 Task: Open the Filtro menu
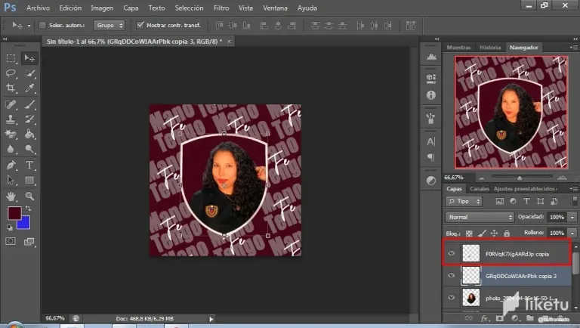tap(221, 8)
